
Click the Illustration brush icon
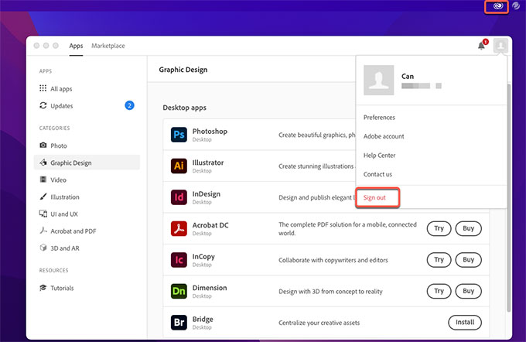point(43,197)
